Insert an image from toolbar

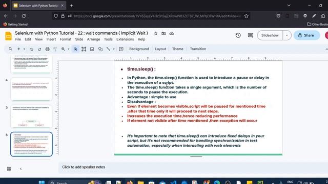point(92,49)
